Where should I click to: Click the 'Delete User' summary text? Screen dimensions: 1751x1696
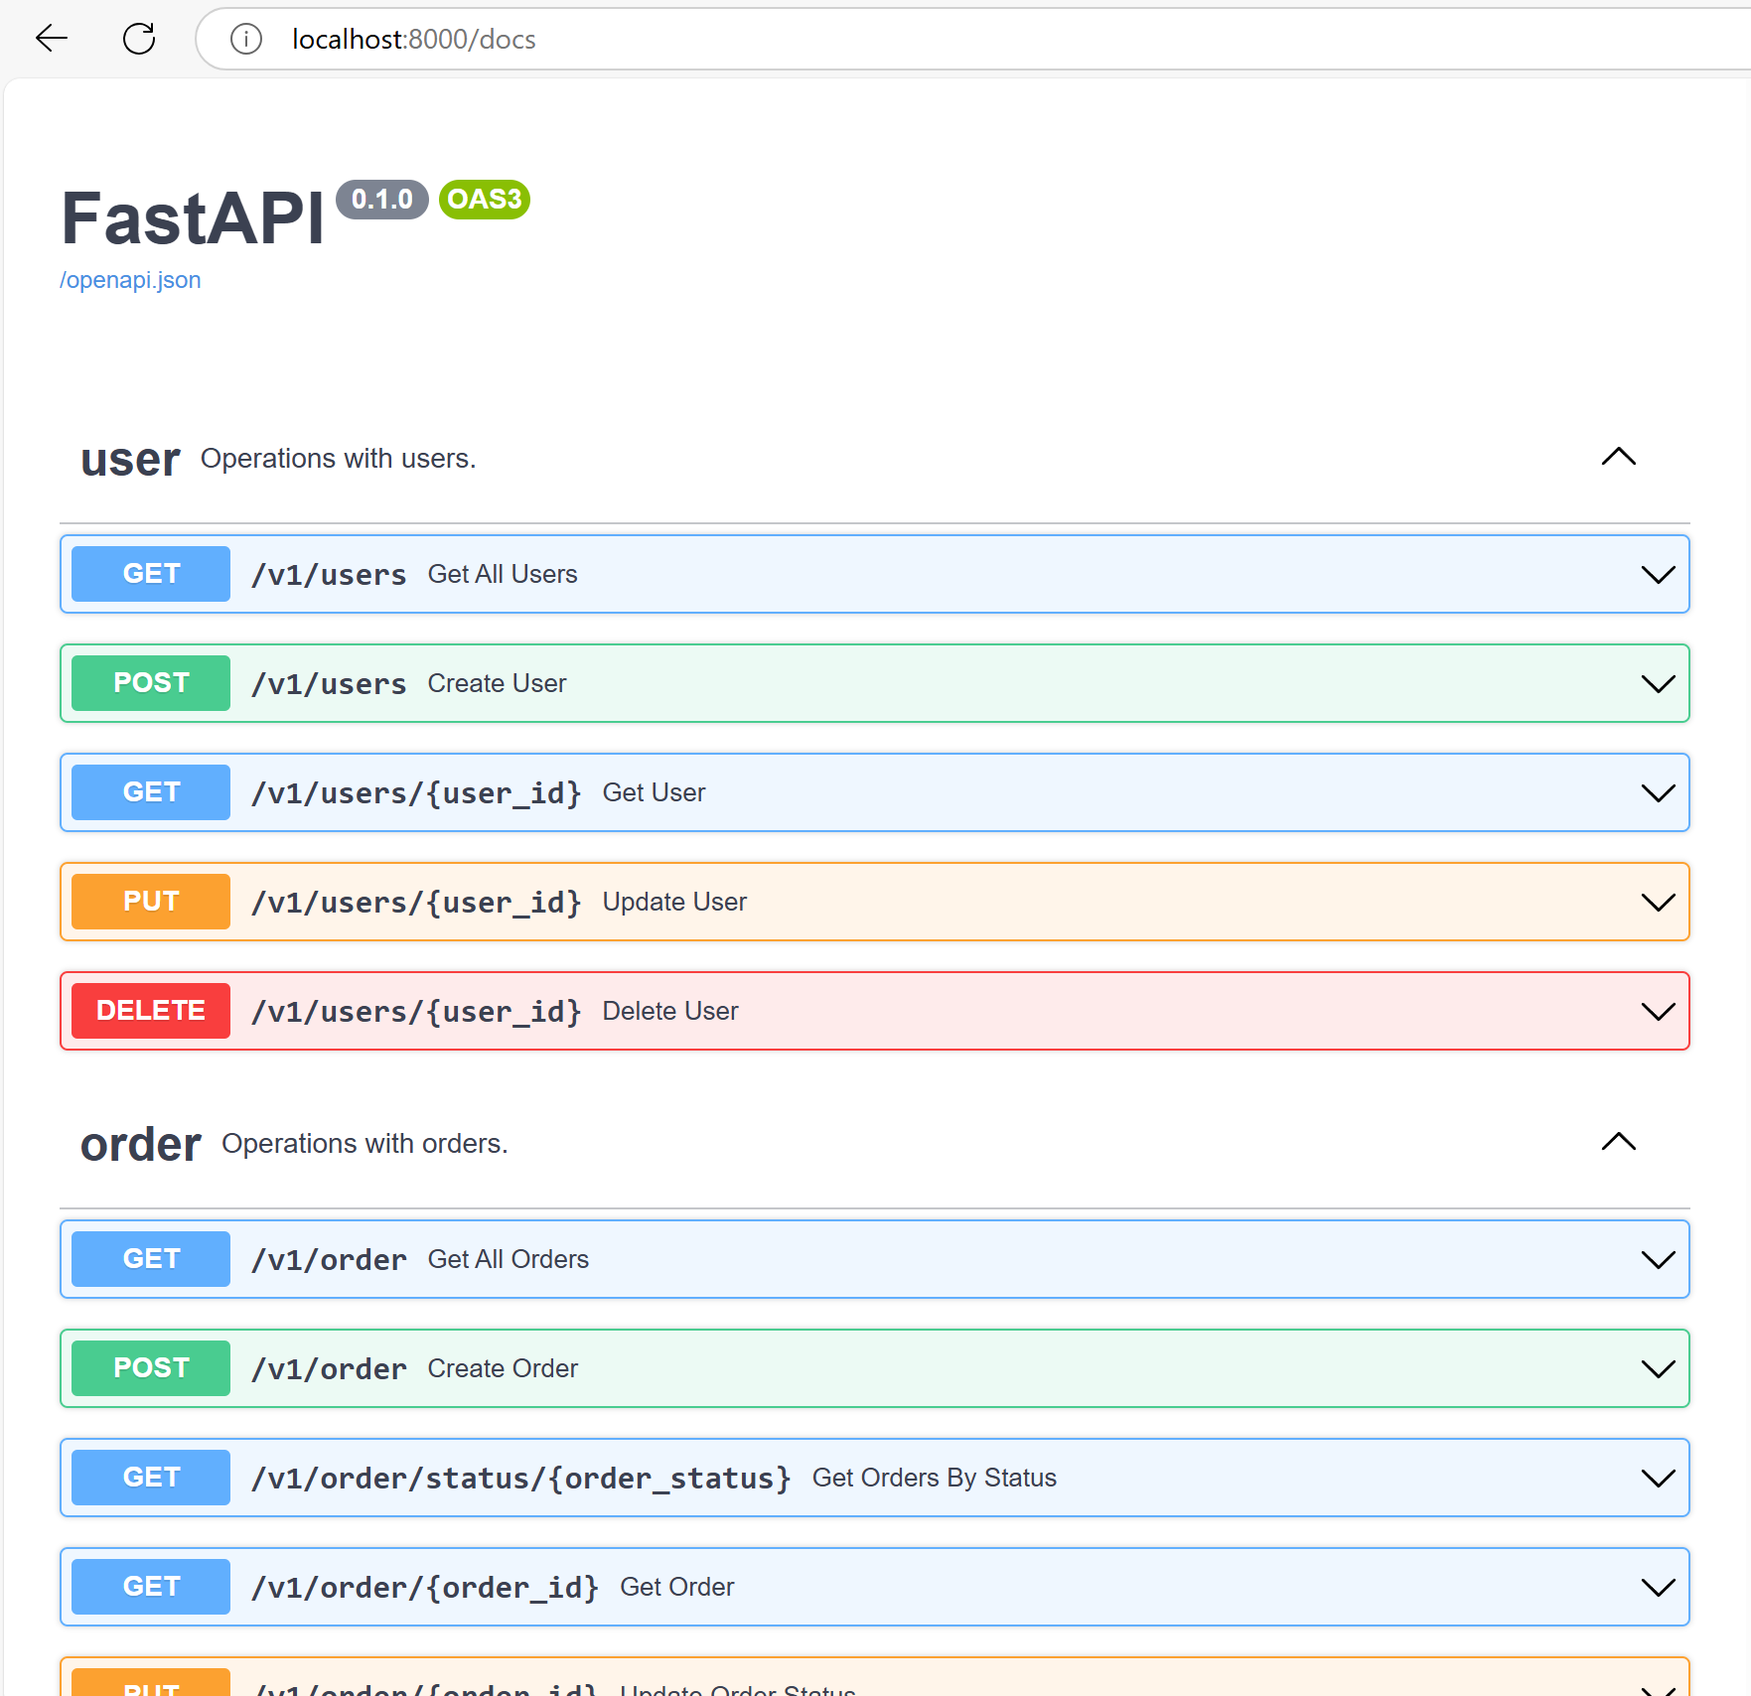pyautogui.click(x=670, y=1011)
